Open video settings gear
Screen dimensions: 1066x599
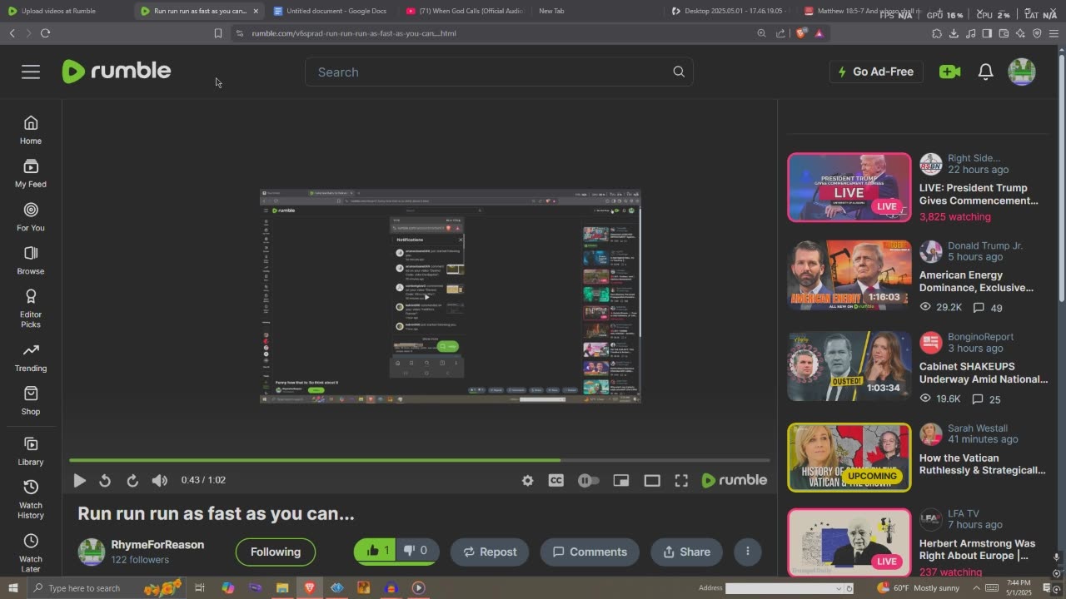coord(527,480)
